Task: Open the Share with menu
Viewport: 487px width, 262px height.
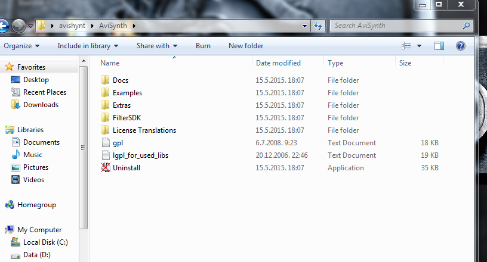Action: (157, 46)
